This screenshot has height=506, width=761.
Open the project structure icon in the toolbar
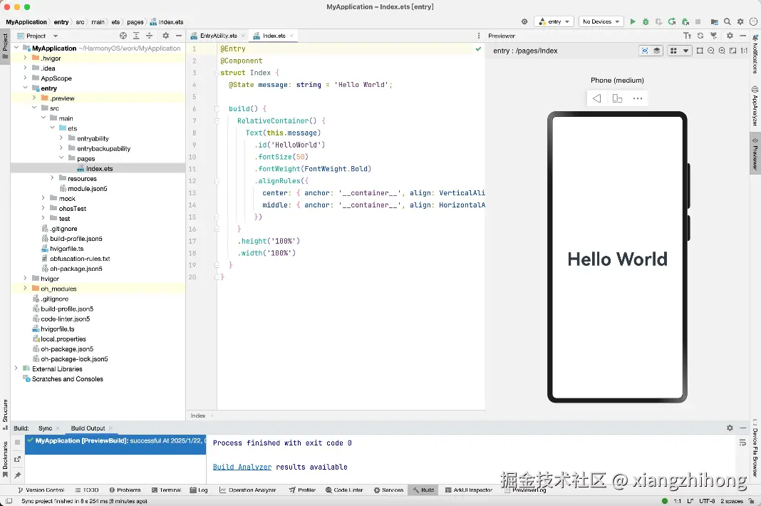click(714, 21)
